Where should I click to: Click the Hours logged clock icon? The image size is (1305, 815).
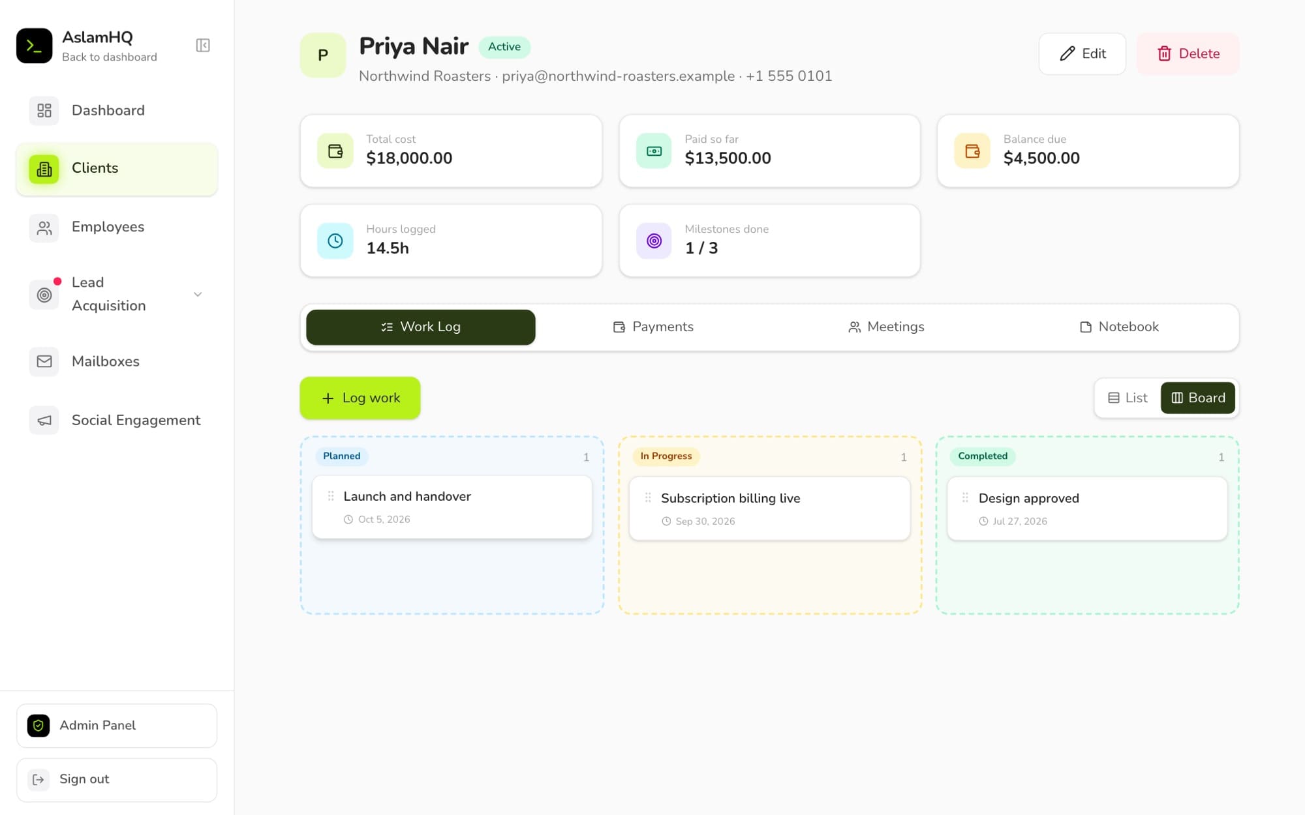click(x=335, y=241)
